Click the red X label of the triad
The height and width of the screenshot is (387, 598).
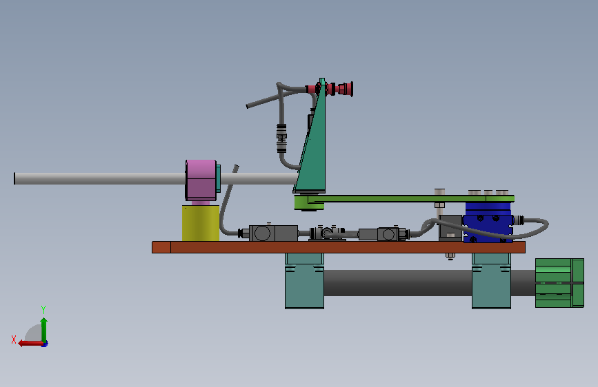tap(14, 339)
